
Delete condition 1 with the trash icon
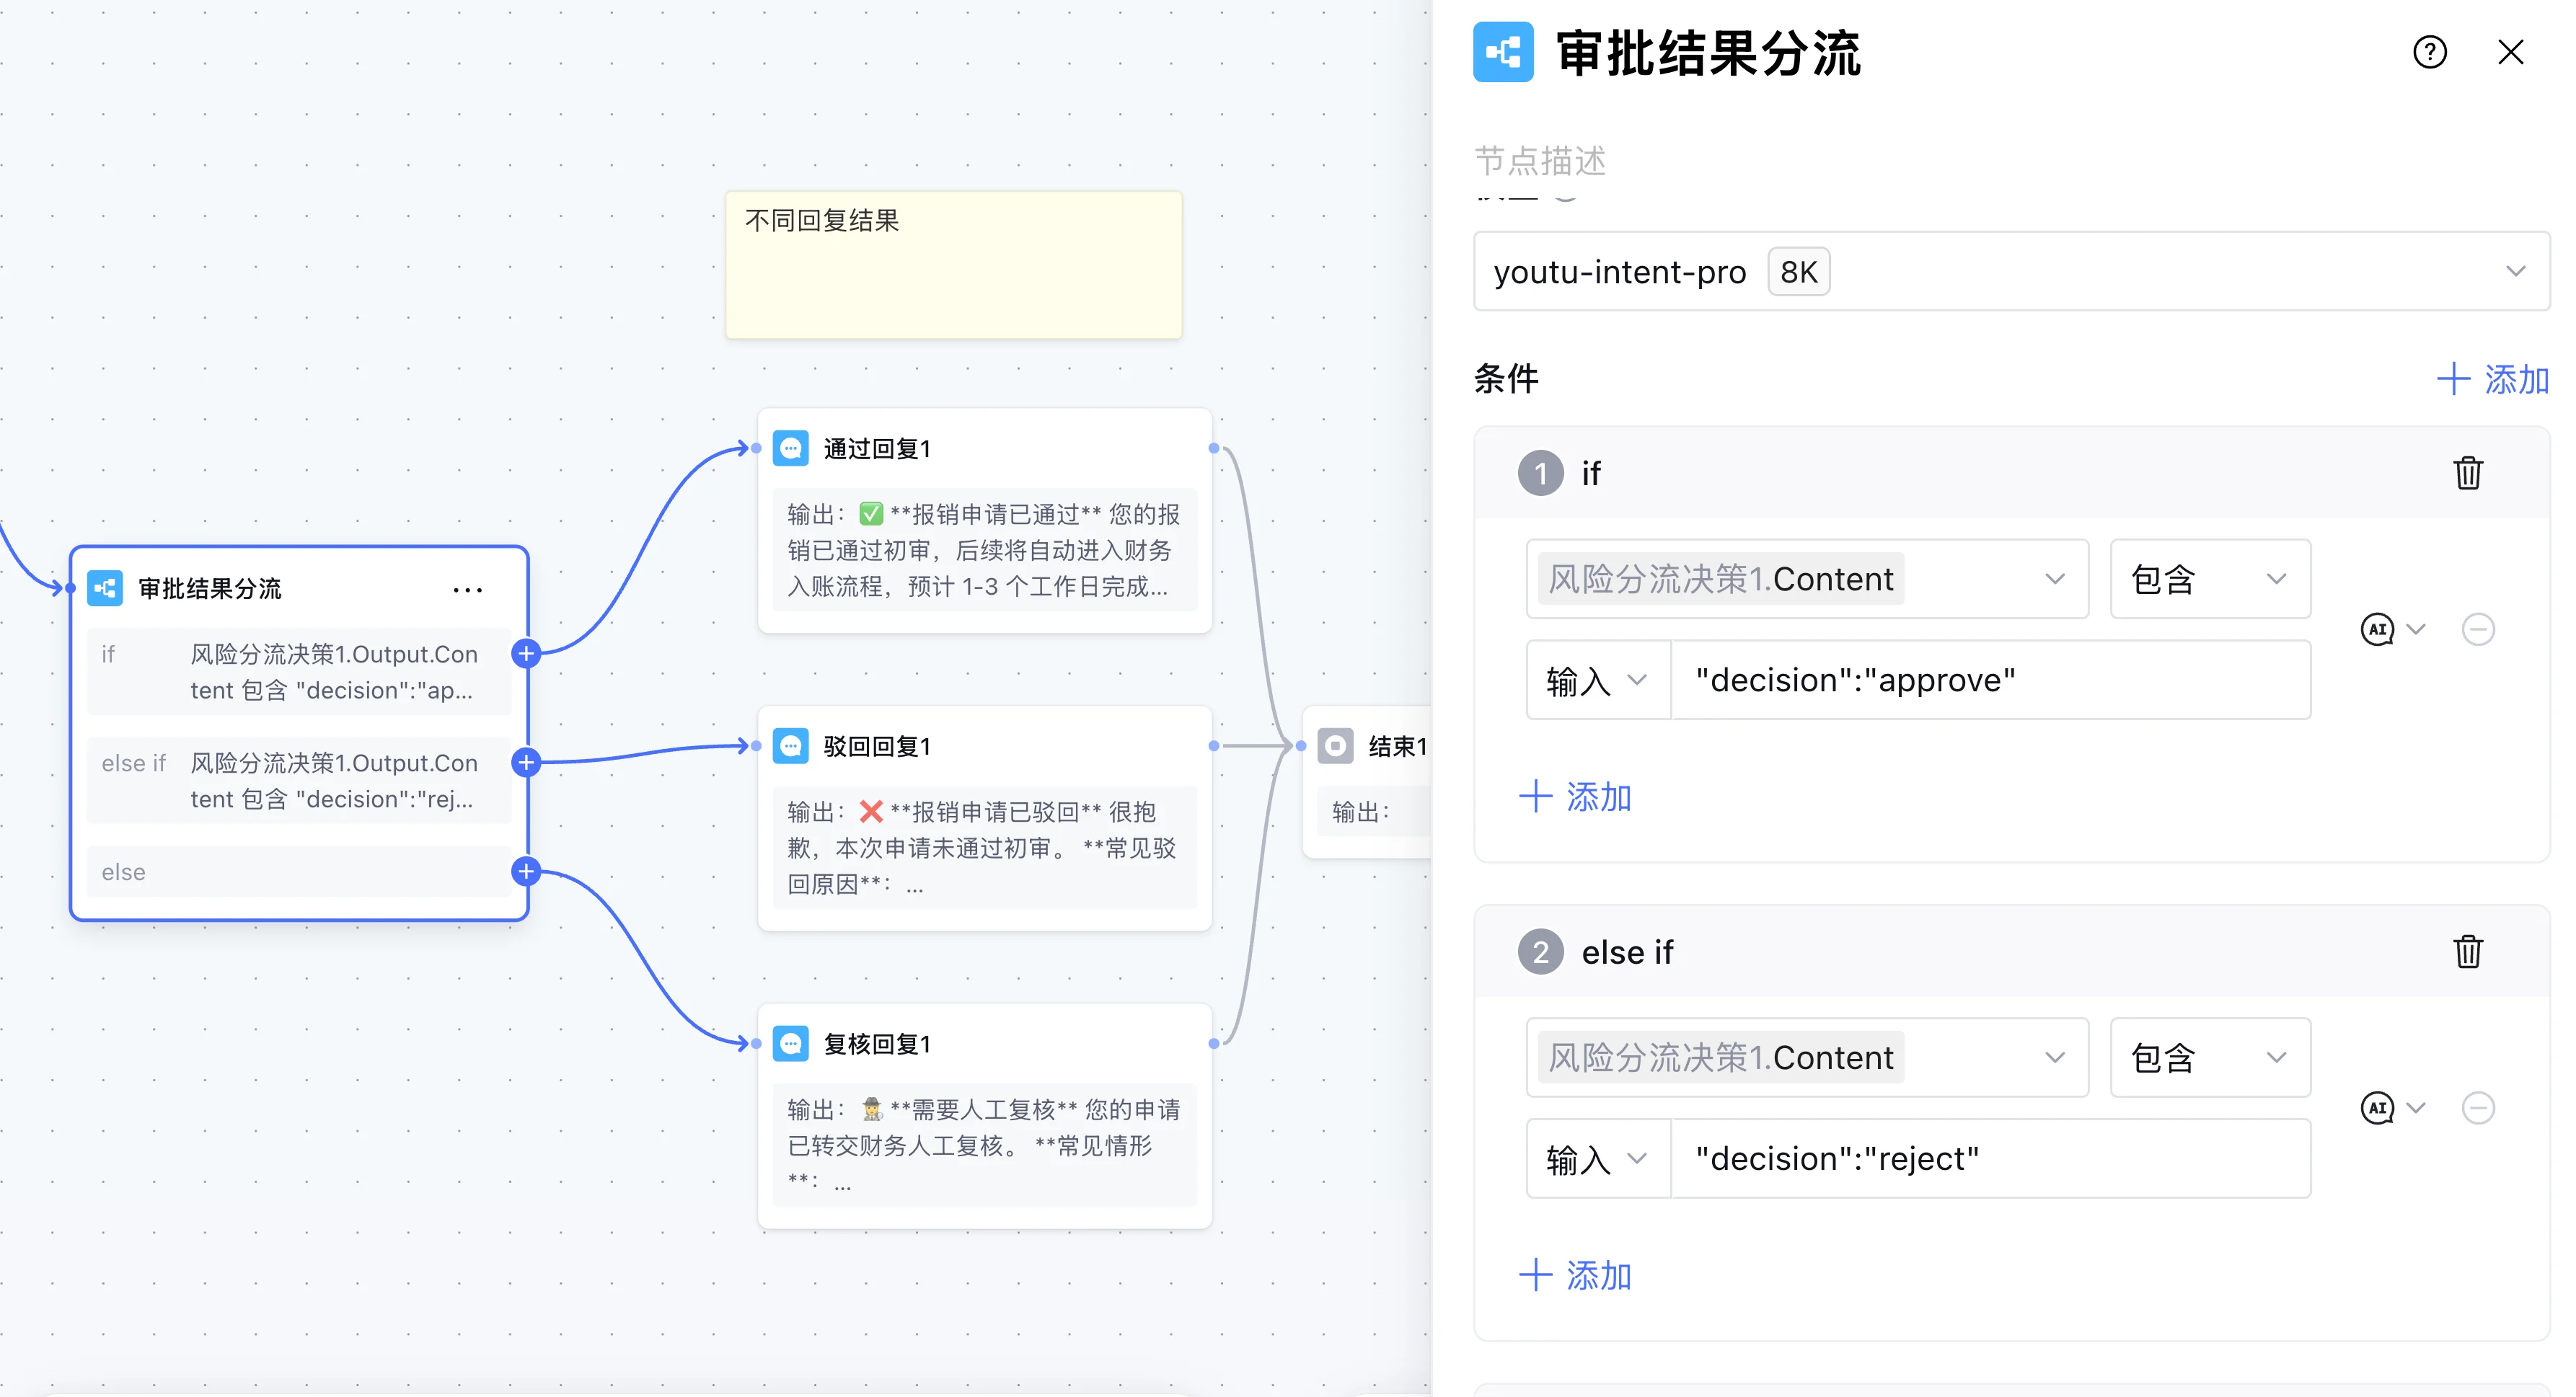click(2467, 473)
